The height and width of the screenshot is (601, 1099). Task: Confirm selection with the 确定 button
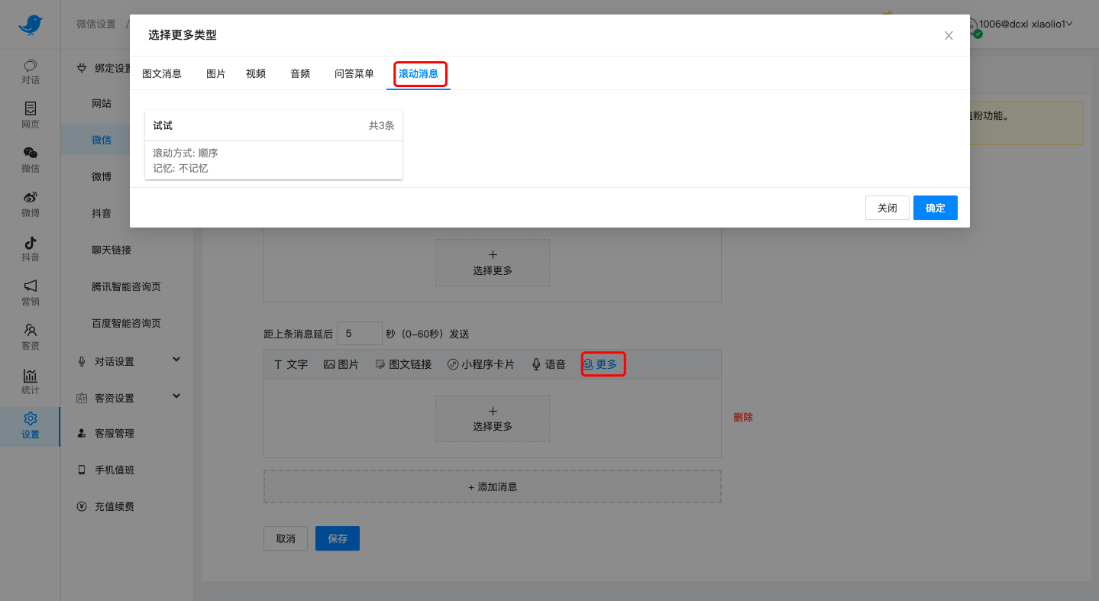click(935, 207)
